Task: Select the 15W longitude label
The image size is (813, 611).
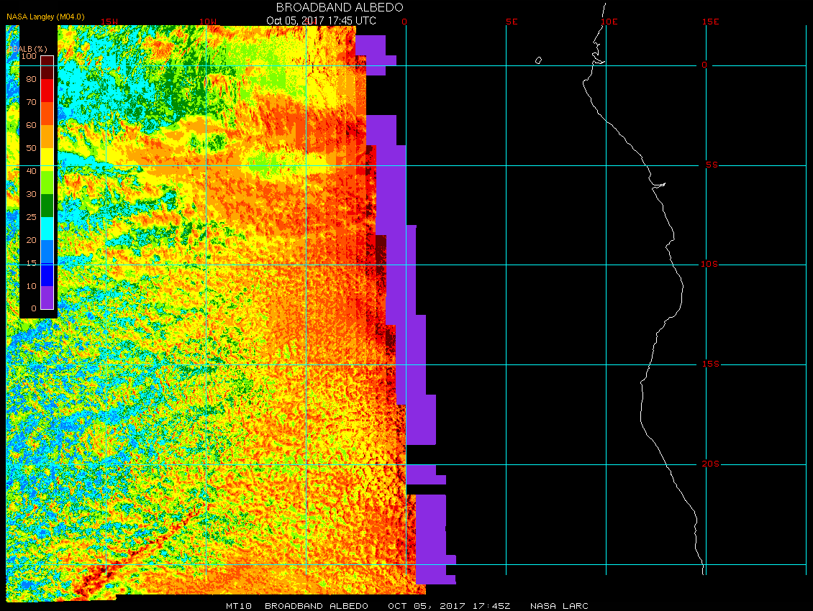Action: [109, 22]
